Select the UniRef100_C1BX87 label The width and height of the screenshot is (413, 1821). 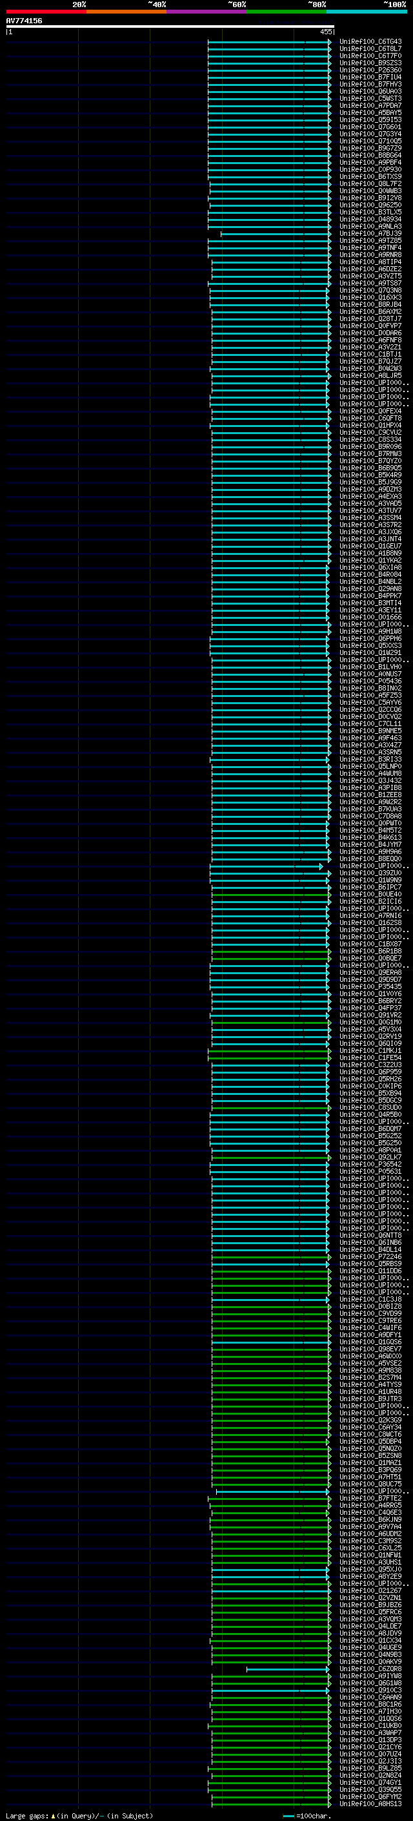pyautogui.click(x=370, y=944)
